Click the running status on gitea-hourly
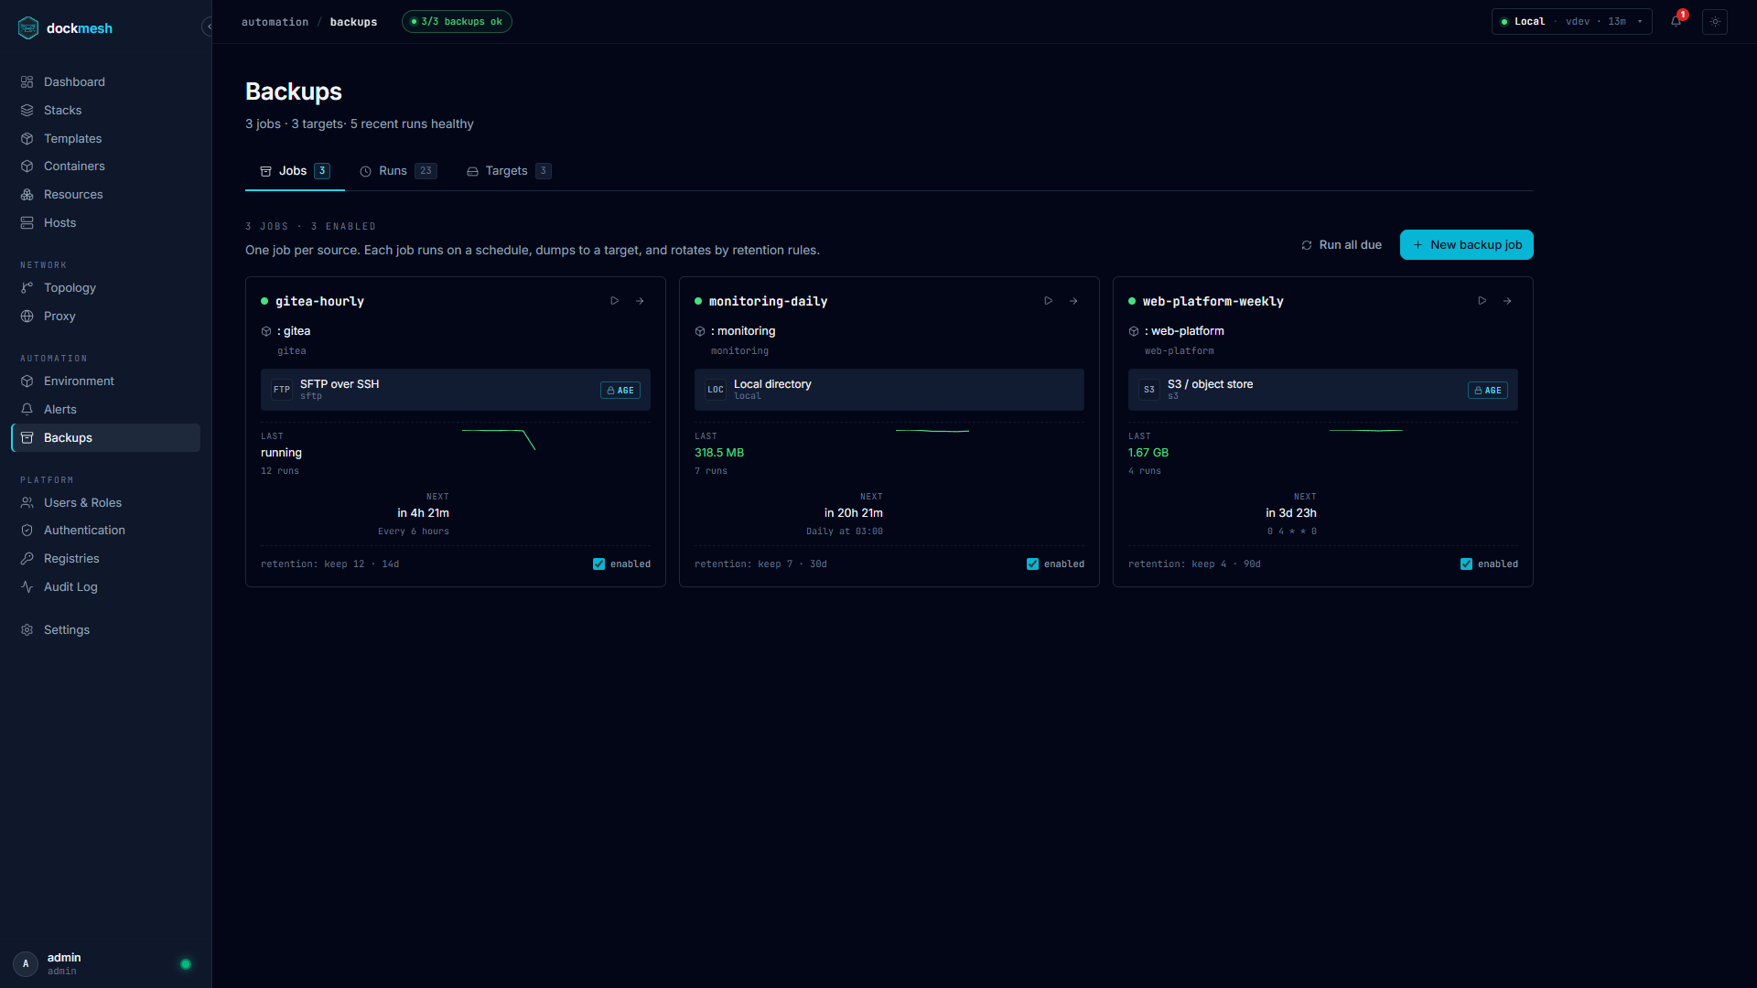Screen dimensions: 1757x988 281,453
